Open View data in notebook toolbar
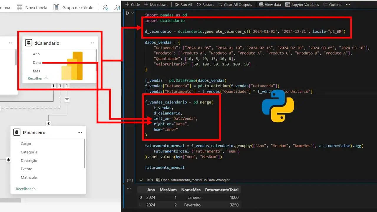The image size is (377, 212). coord(270,4)
